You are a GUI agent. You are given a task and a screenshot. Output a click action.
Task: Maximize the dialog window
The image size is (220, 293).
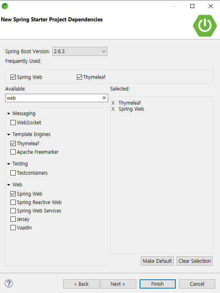pyautogui.click(x=192, y=6)
